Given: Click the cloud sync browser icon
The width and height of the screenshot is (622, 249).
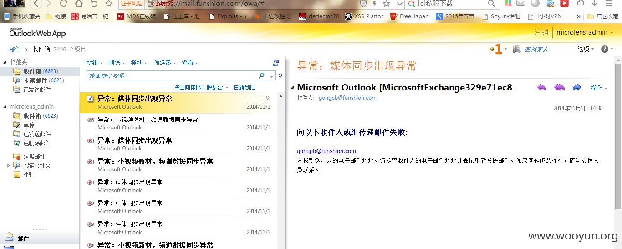Looking at the screenshot, I should point(581,3).
